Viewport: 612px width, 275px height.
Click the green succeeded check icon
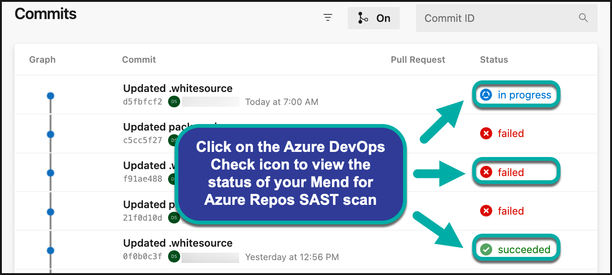(486, 249)
